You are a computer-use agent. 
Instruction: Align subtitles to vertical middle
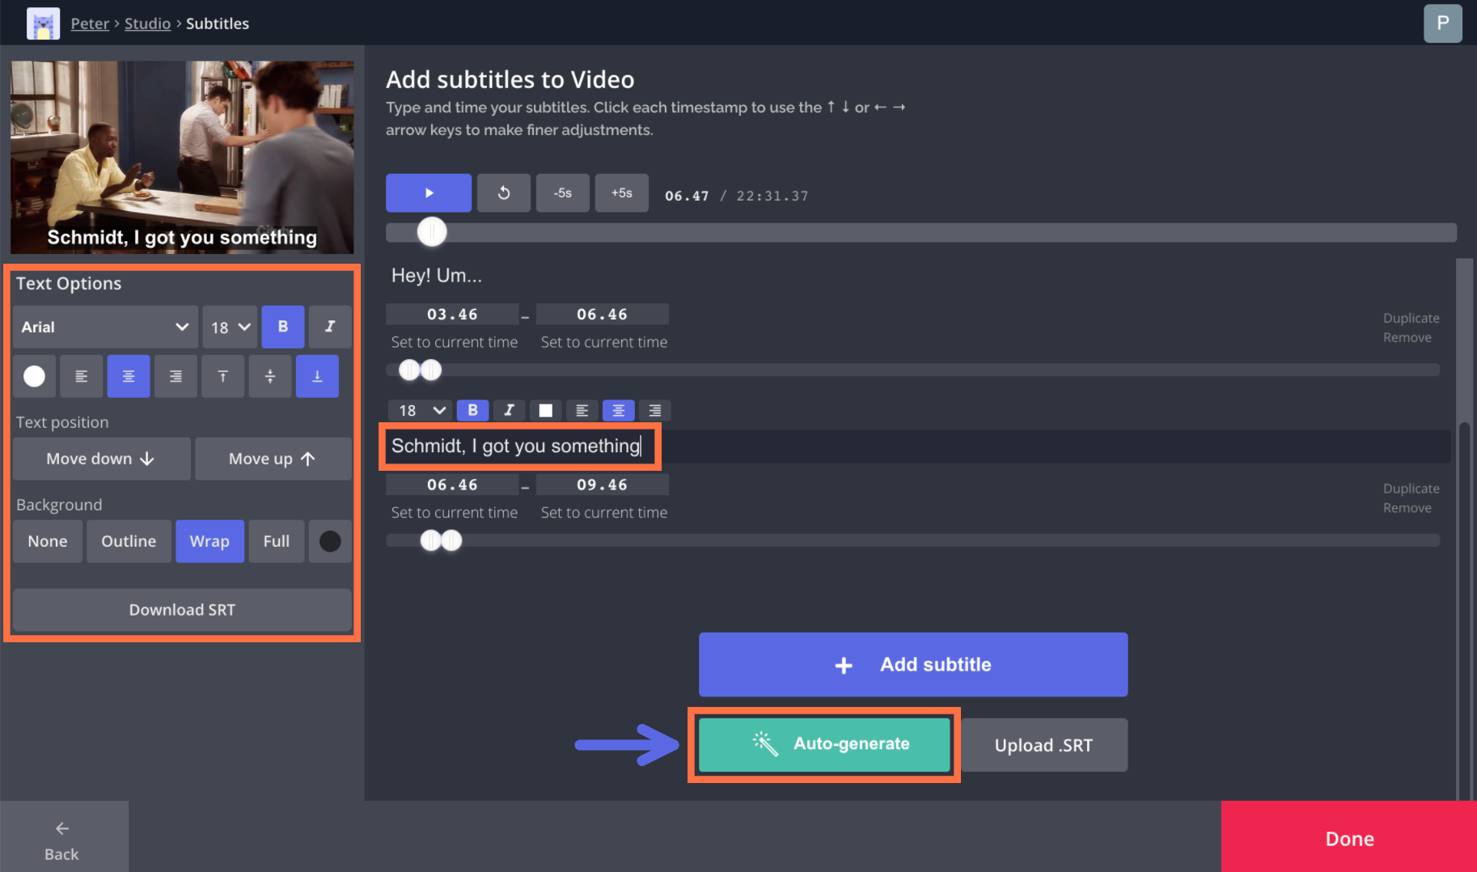point(270,376)
